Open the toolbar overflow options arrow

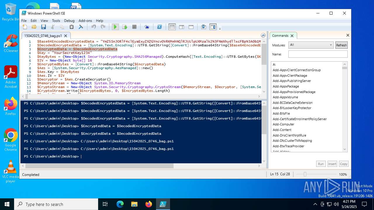click(220, 28)
